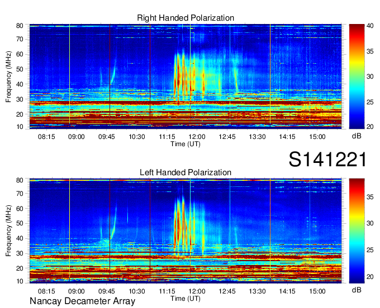
Task: Click the 12:45 time tick under the Left Handed plot
Action: tap(227, 291)
